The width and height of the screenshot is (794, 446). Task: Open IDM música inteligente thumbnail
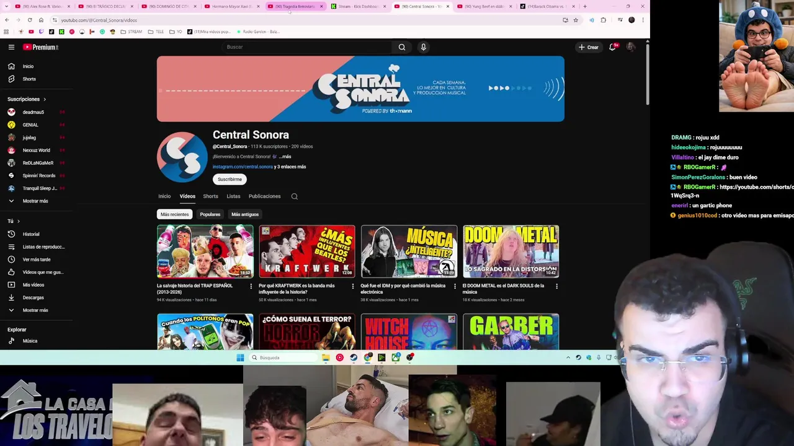coord(409,251)
